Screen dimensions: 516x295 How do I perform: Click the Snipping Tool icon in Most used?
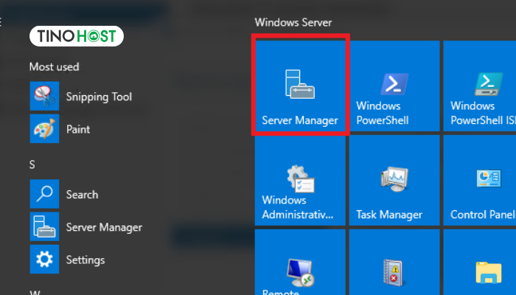[44, 96]
